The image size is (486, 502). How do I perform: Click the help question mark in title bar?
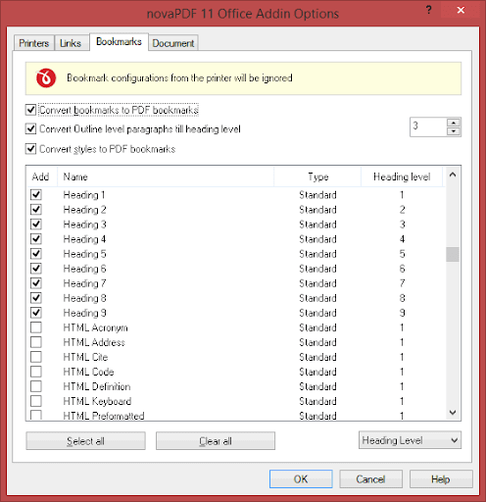point(429,10)
